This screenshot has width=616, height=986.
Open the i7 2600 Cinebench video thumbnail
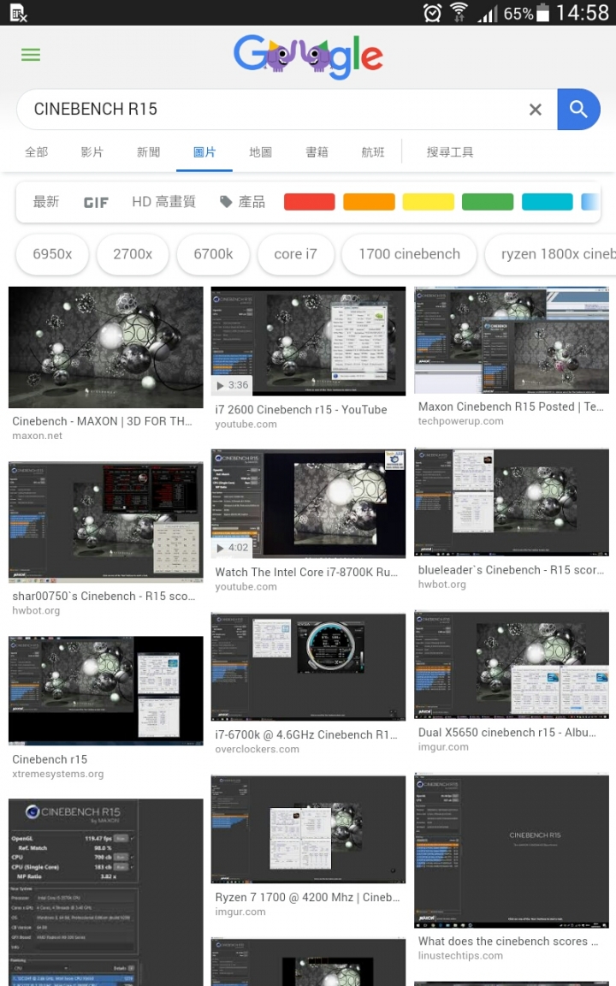point(308,341)
